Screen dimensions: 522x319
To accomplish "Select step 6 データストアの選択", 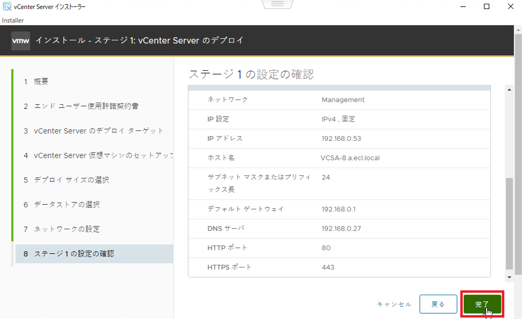I will [66, 204].
